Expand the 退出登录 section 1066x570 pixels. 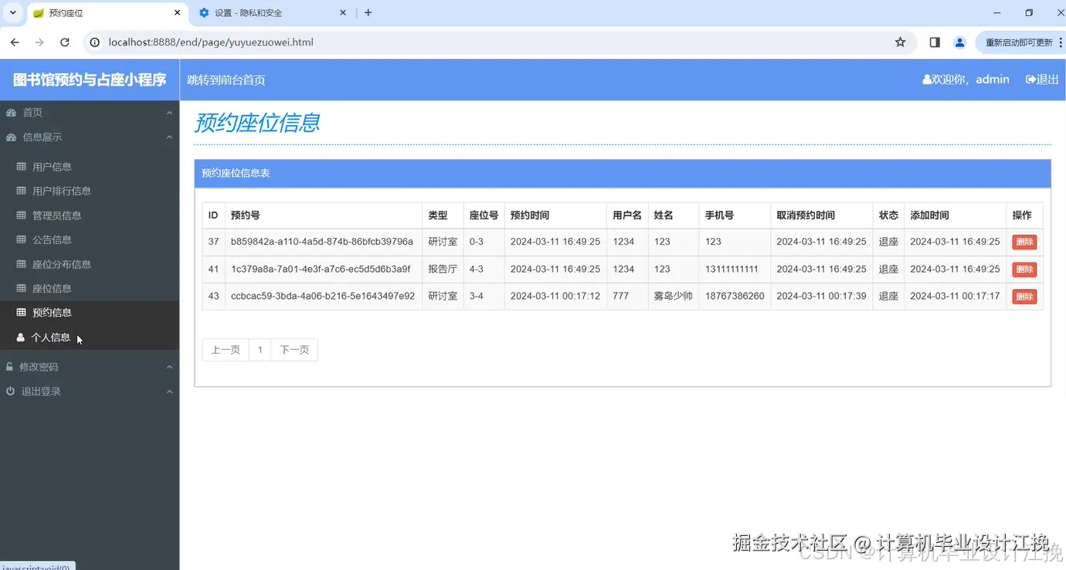click(169, 391)
